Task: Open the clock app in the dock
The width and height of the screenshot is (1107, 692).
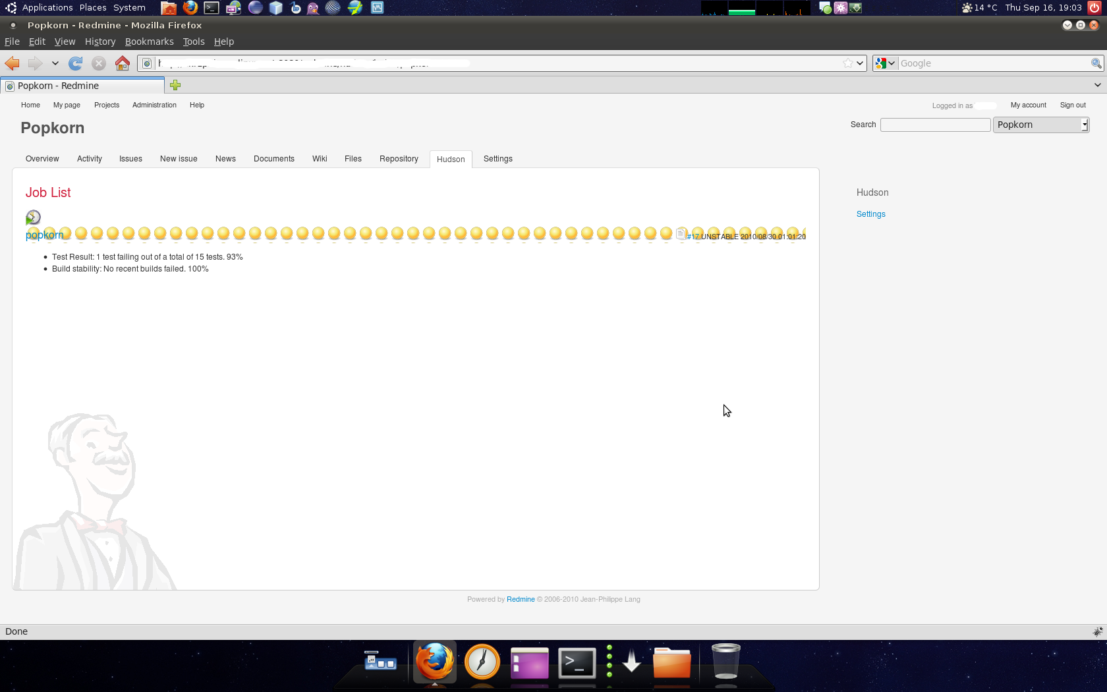Action: (x=482, y=662)
